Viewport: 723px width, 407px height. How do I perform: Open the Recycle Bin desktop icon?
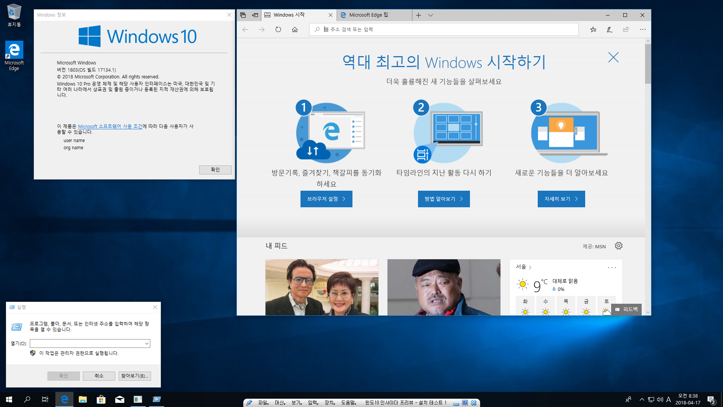pos(14,16)
